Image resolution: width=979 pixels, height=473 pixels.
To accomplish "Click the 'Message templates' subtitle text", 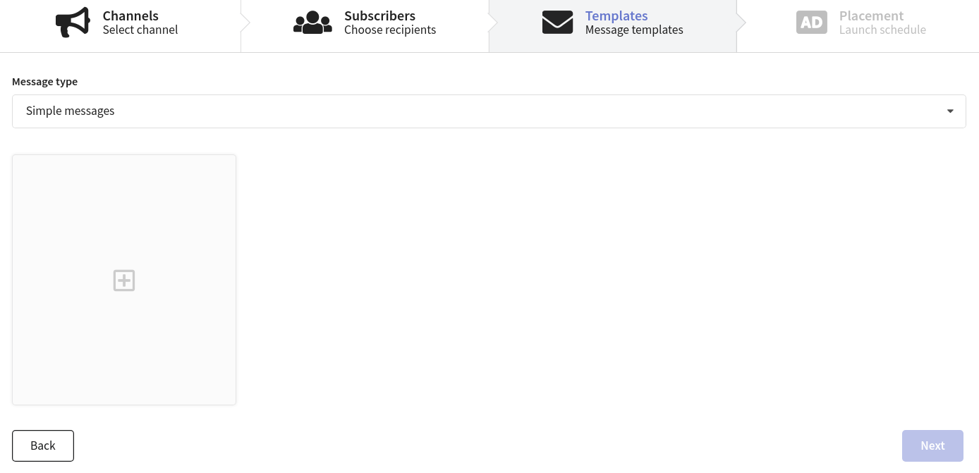I will [634, 30].
